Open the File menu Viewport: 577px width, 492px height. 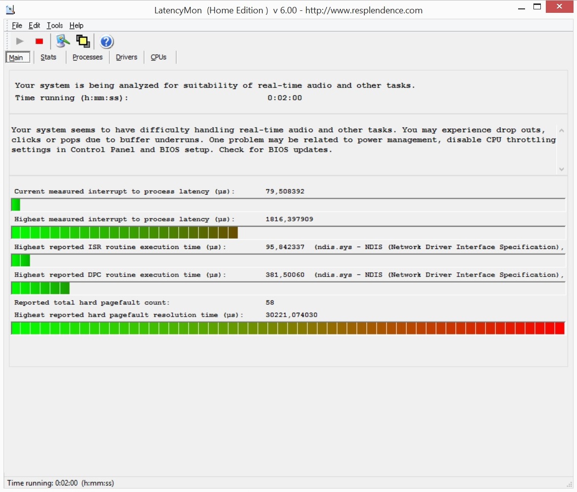click(17, 25)
